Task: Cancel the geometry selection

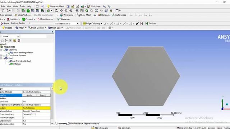Action: pos(43,95)
